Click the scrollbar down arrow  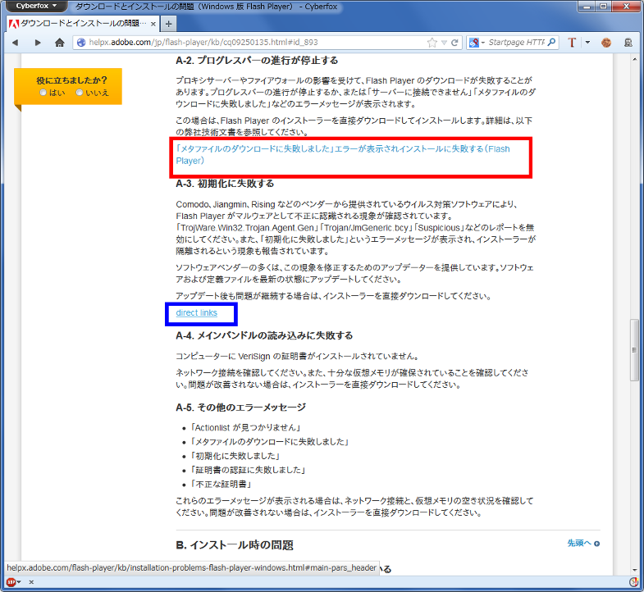[x=634, y=570]
